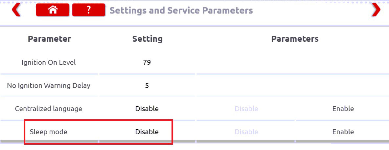Select the Centralized language parameter label
This screenshot has width=389, height=150.
49,109
